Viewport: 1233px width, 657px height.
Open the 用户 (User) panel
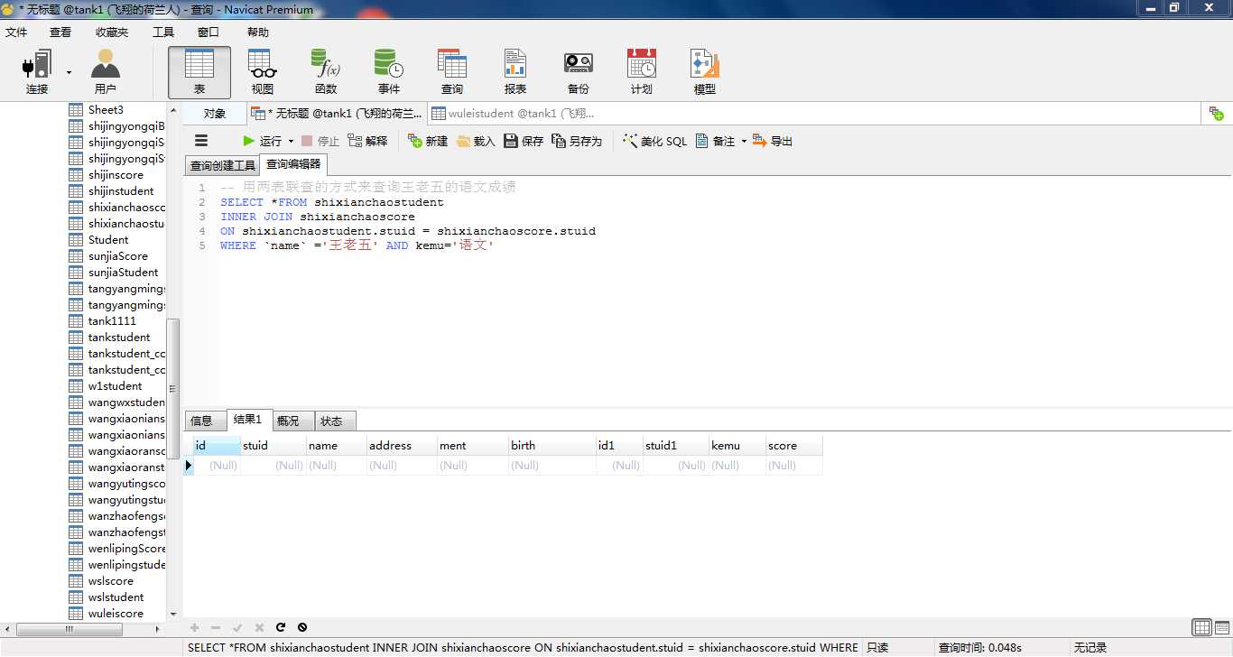[x=106, y=72]
